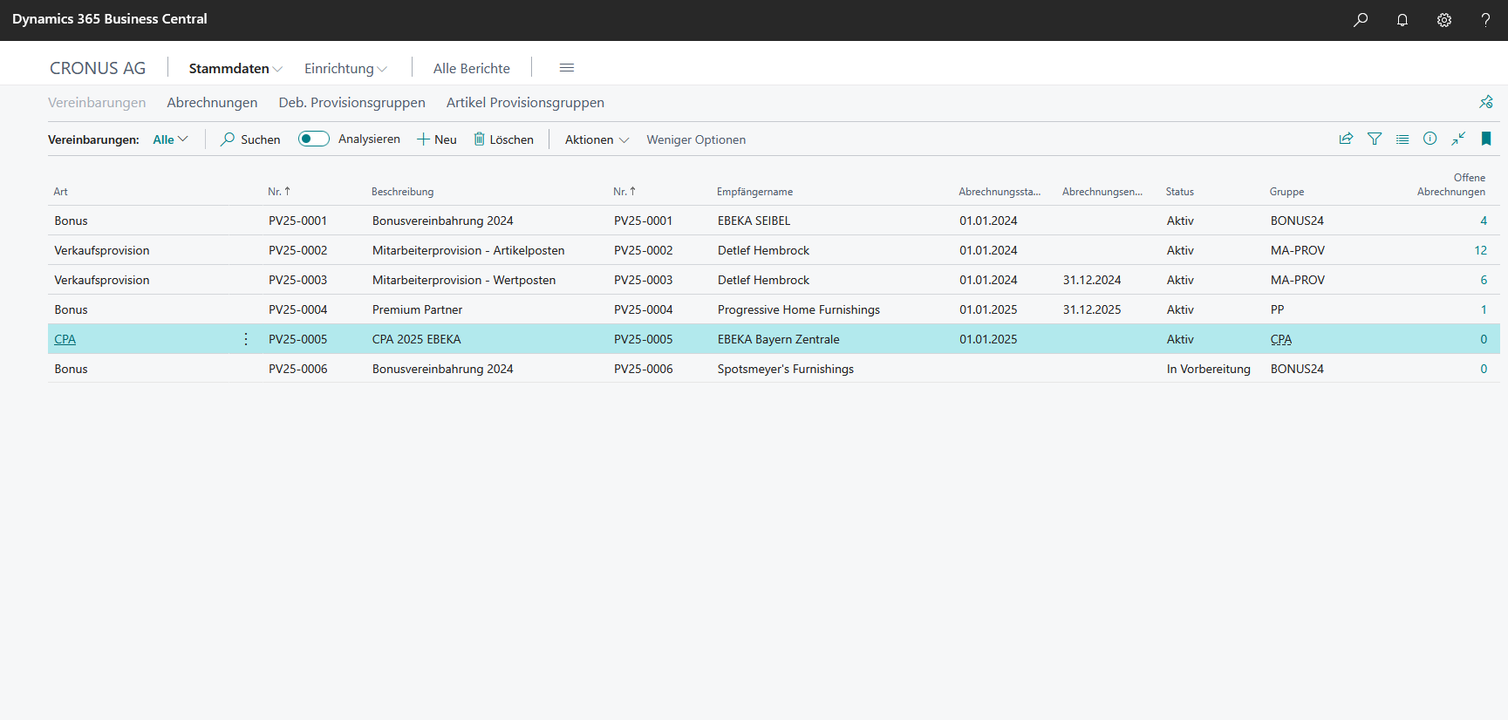Sort by Beschreibung column header
The height and width of the screenshot is (720, 1508).
(402, 192)
